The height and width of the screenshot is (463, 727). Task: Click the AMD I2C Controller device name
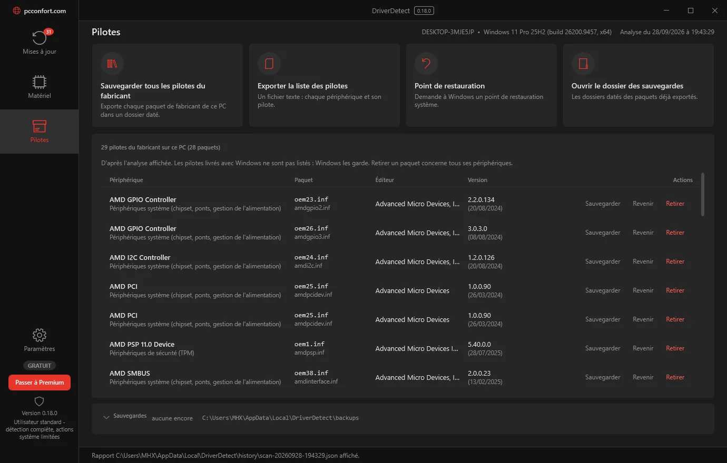click(x=140, y=257)
